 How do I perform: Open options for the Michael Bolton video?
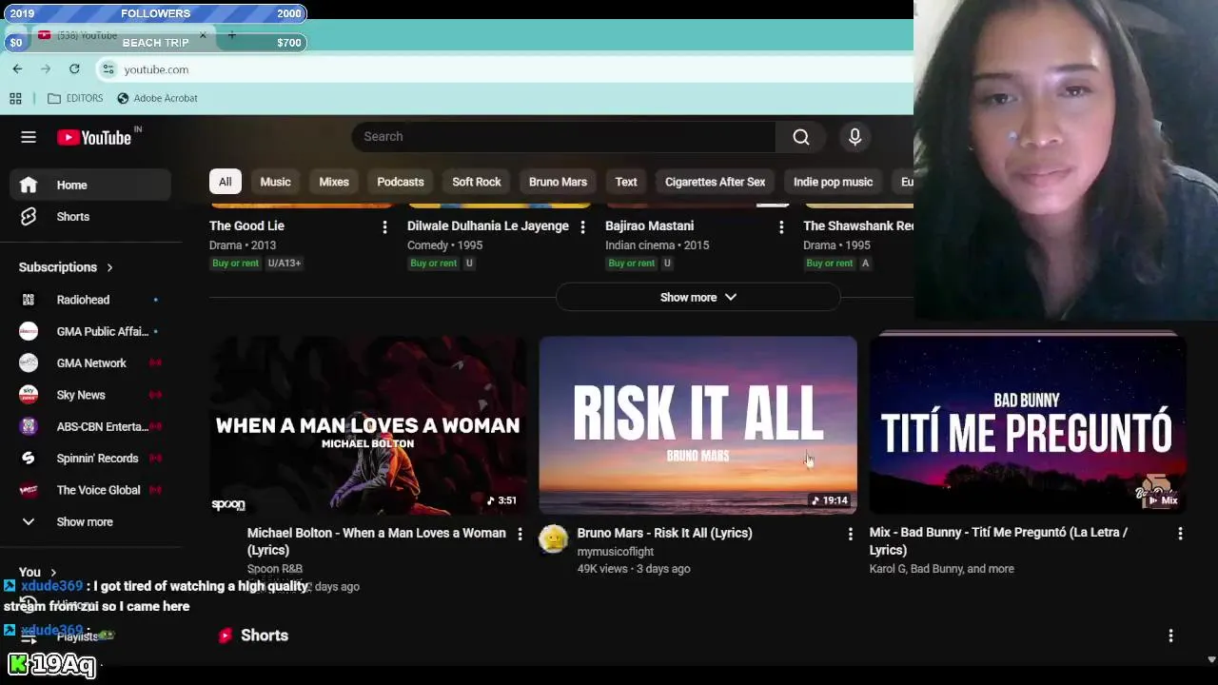[x=520, y=535]
